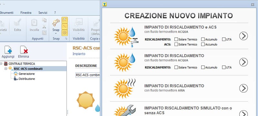Collapse the CENTRALE TERMICA tree node
This screenshot has height=116, width=258.
[x=1, y=63]
